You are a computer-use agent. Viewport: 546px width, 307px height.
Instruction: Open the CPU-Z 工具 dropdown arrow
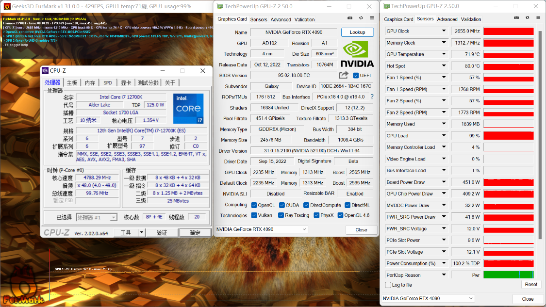(x=141, y=233)
